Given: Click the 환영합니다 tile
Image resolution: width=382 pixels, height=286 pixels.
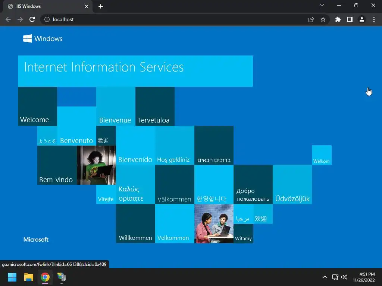Looking at the screenshot, I should pyautogui.click(x=214, y=185).
